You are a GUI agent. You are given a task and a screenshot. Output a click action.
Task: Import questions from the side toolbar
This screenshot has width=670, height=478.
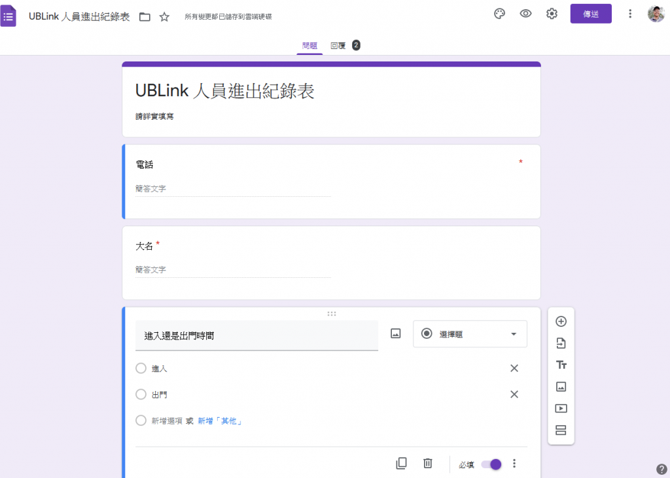pos(561,343)
